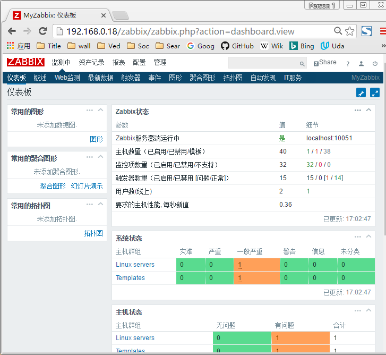Collapse the 主机状态 widget

click(x=368, y=311)
